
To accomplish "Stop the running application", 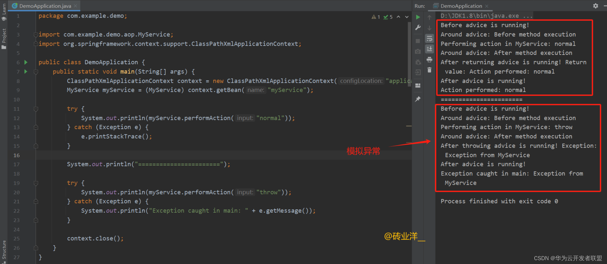I will pos(418,41).
